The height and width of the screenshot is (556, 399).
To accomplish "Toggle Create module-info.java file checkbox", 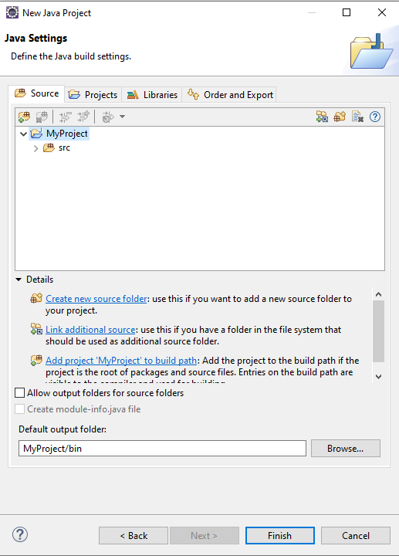I will click(x=20, y=409).
